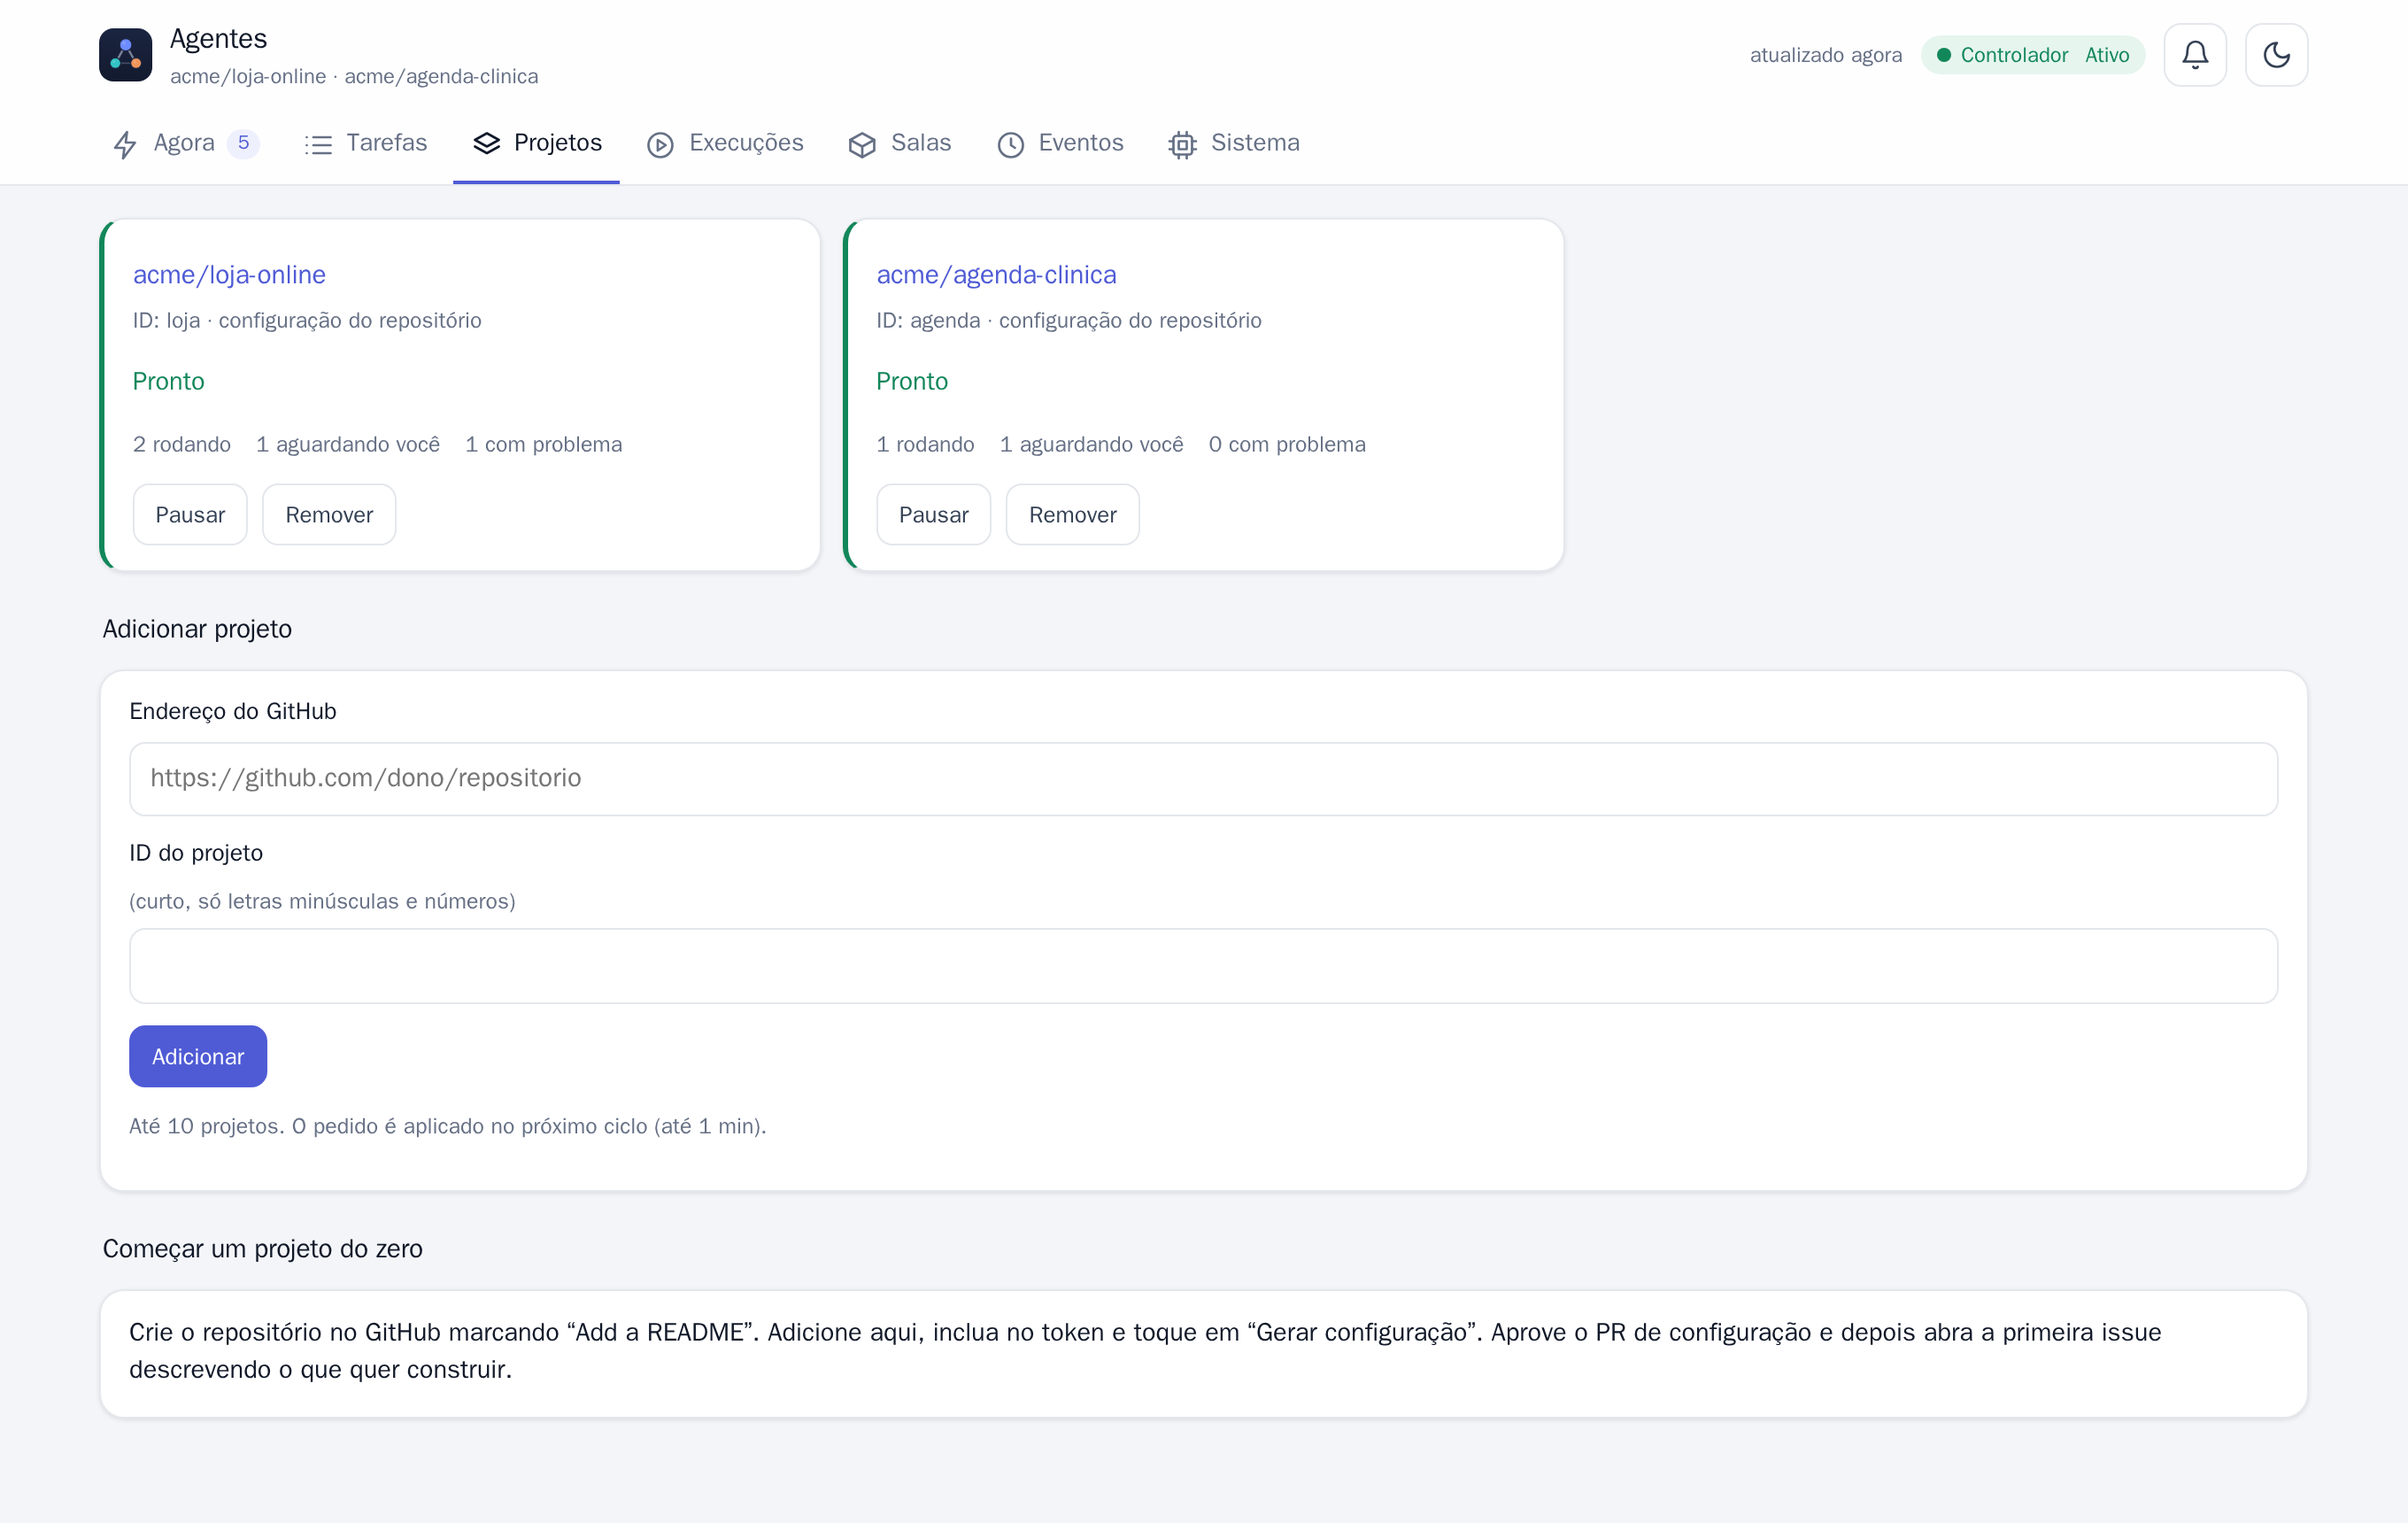
Task: Toggle dark mode with the moon icon
Action: click(2276, 55)
